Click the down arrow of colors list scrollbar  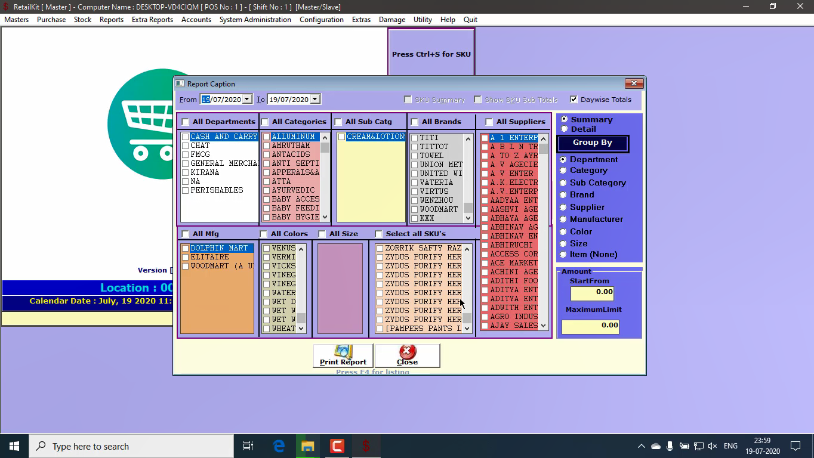pos(301,328)
